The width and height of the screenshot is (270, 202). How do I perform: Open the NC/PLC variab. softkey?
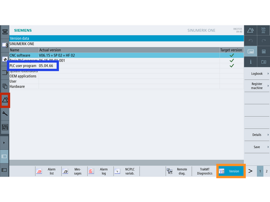point(127,171)
